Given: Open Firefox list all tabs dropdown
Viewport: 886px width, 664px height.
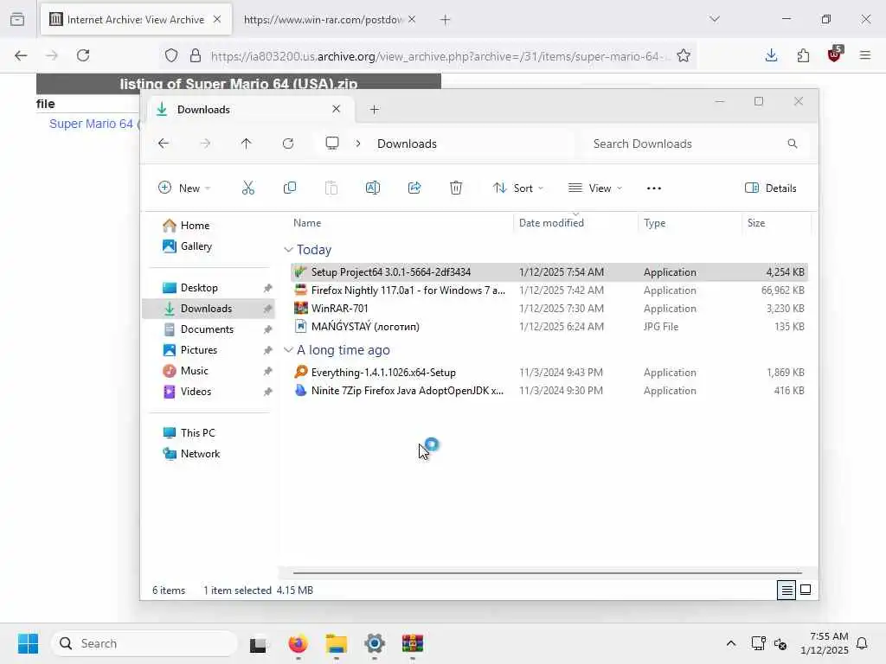Looking at the screenshot, I should click(x=715, y=19).
